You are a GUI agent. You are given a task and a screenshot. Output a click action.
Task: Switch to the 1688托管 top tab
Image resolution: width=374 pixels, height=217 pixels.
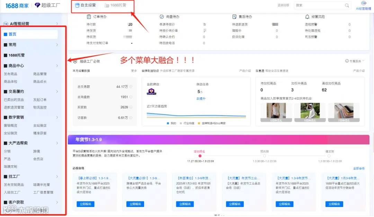[x=115, y=5]
